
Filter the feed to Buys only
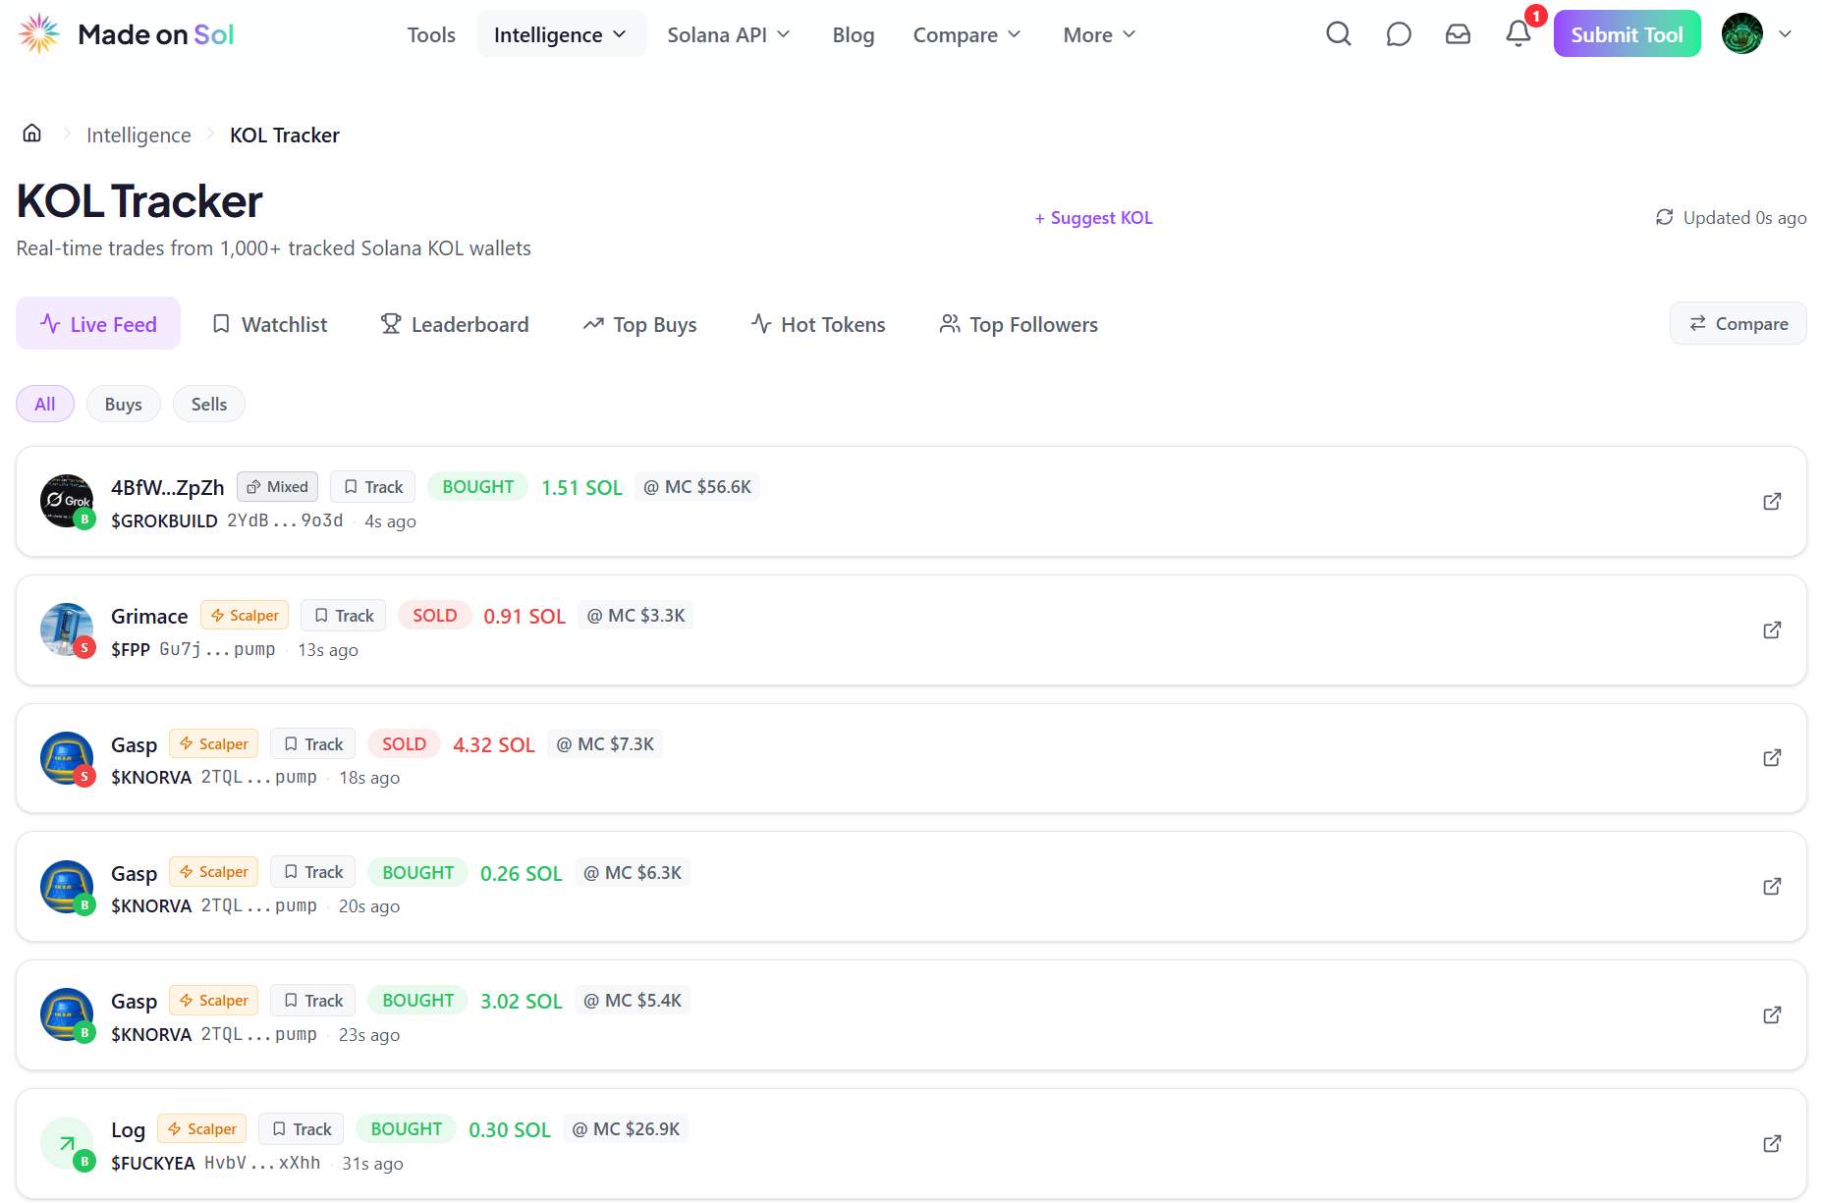click(124, 404)
